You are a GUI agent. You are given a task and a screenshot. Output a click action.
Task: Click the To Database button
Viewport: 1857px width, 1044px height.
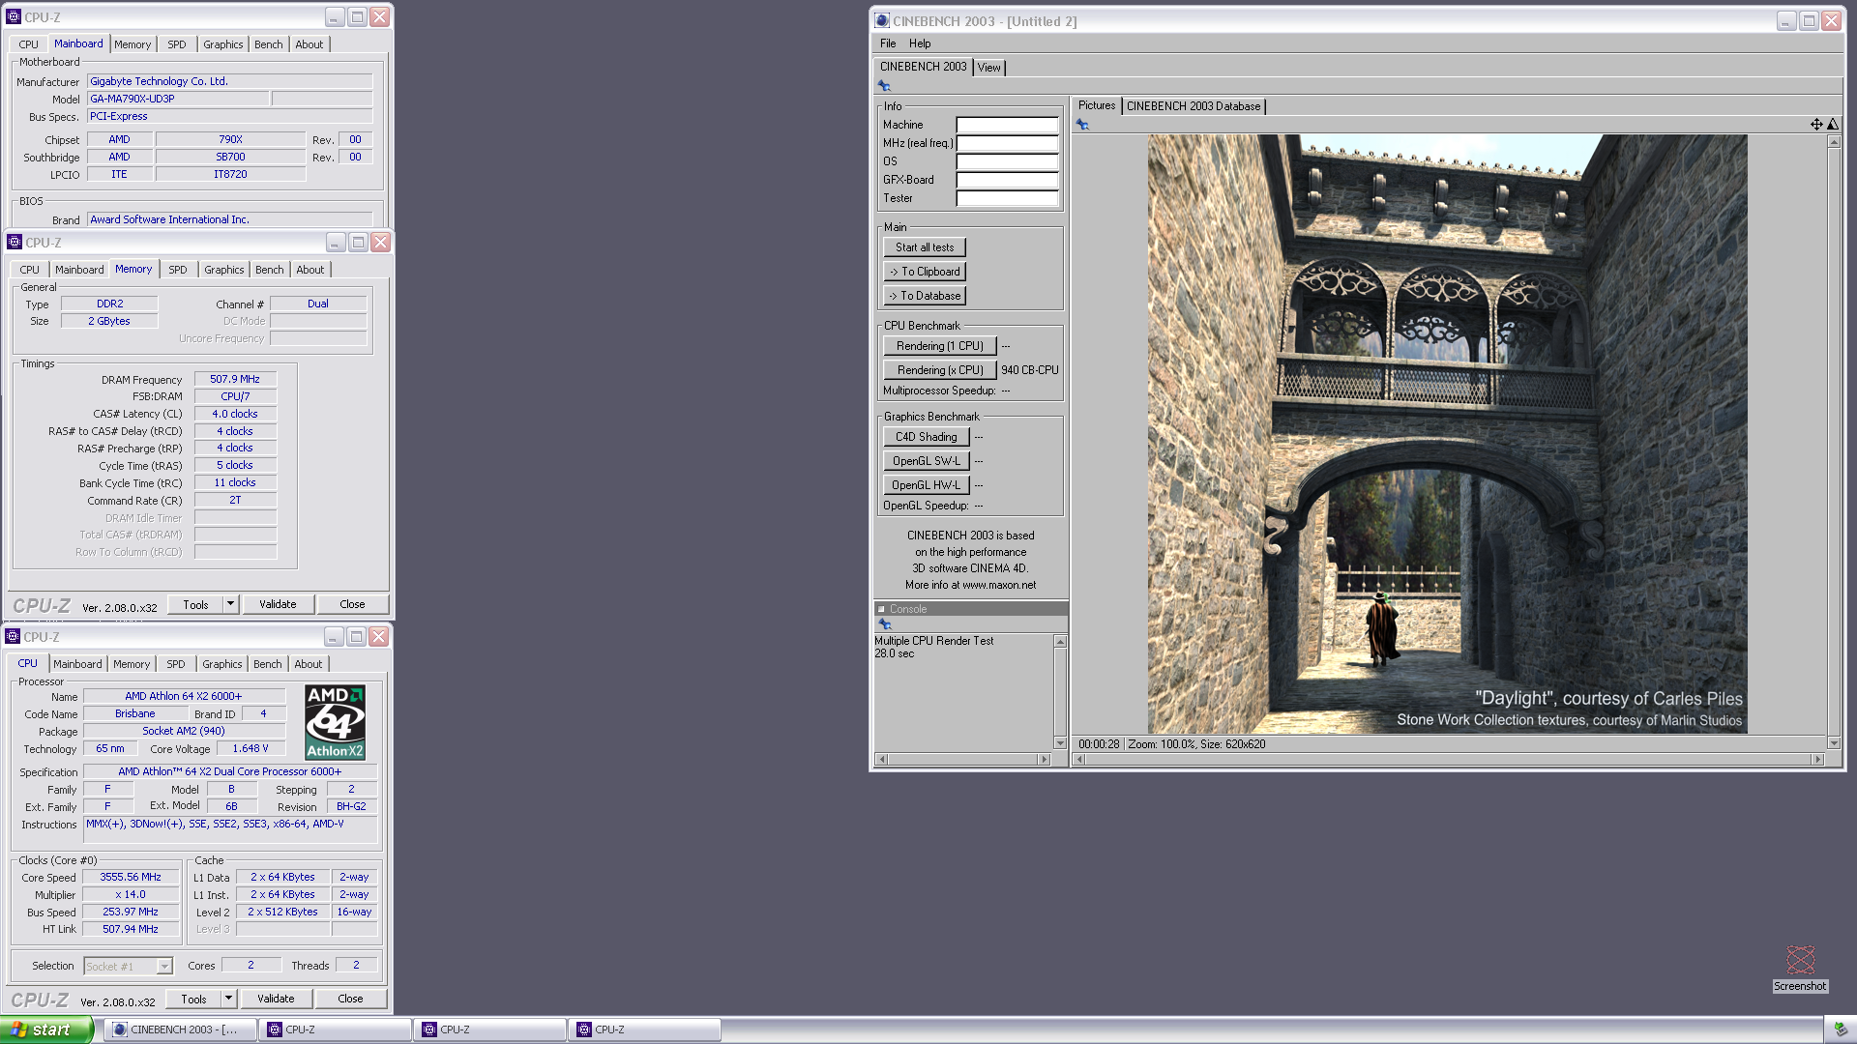click(925, 296)
